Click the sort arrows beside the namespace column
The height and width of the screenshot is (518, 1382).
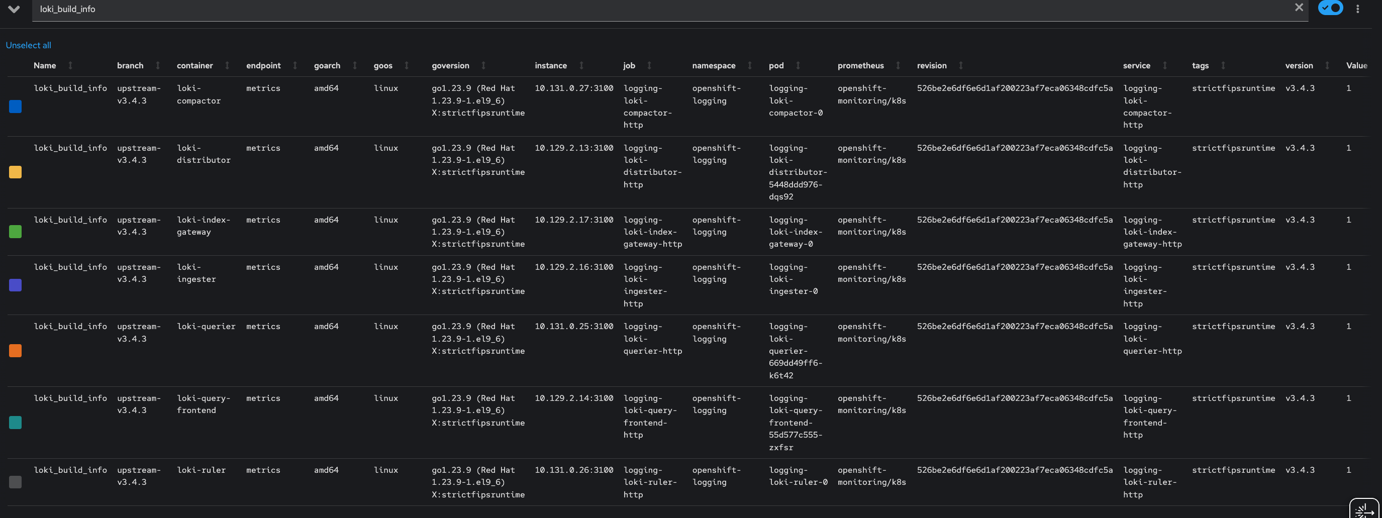[x=749, y=65]
